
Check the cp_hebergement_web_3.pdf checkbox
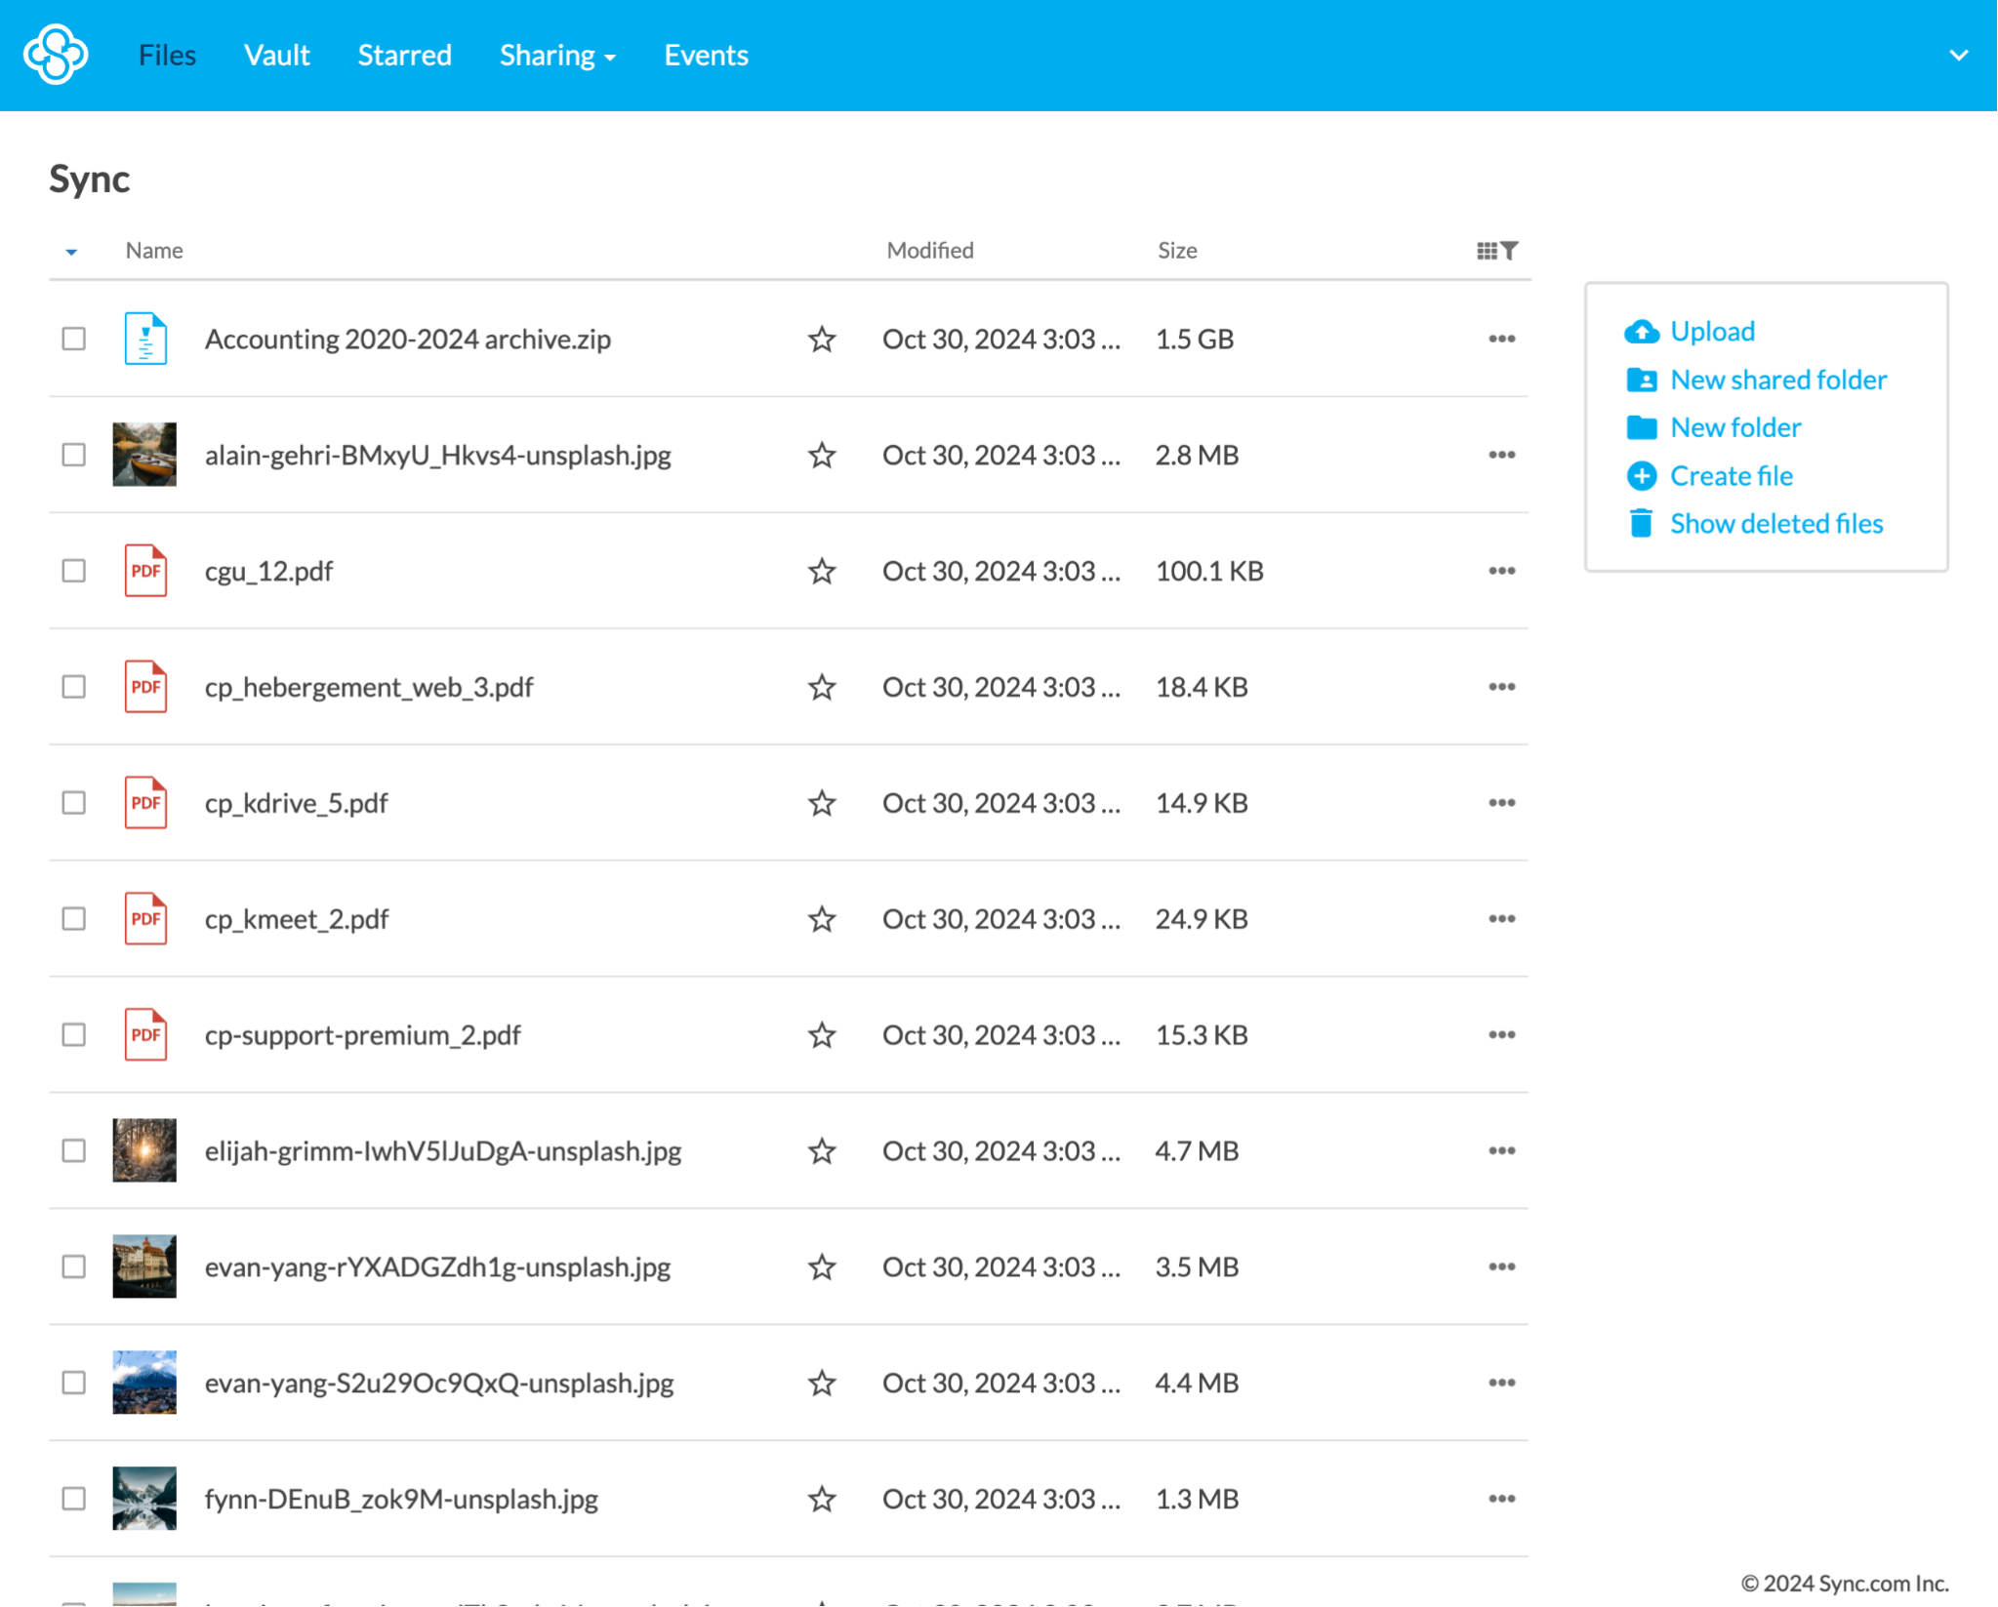(x=74, y=687)
